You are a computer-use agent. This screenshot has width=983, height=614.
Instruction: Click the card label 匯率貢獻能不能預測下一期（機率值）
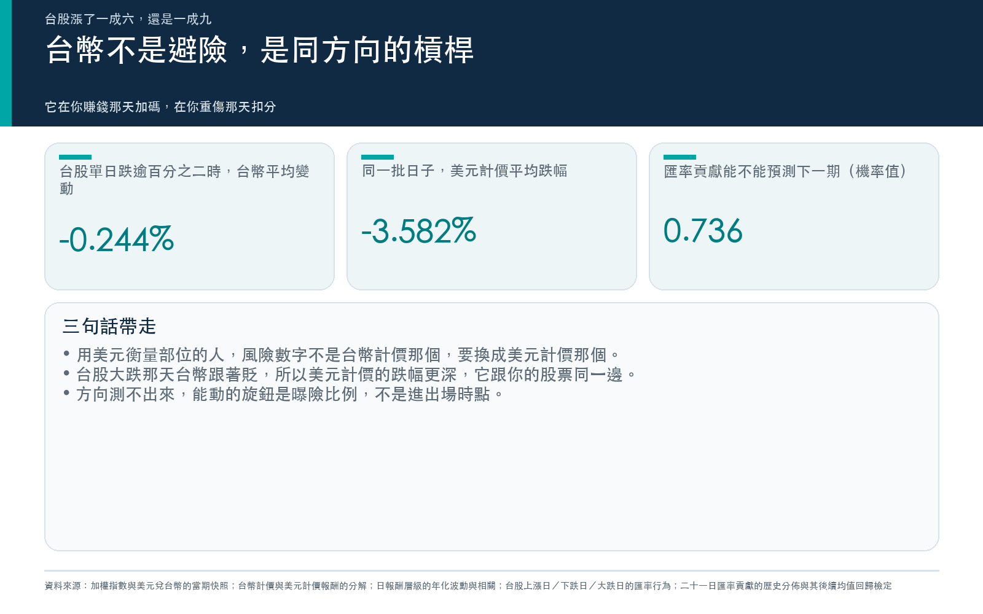pyautogui.click(x=786, y=171)
